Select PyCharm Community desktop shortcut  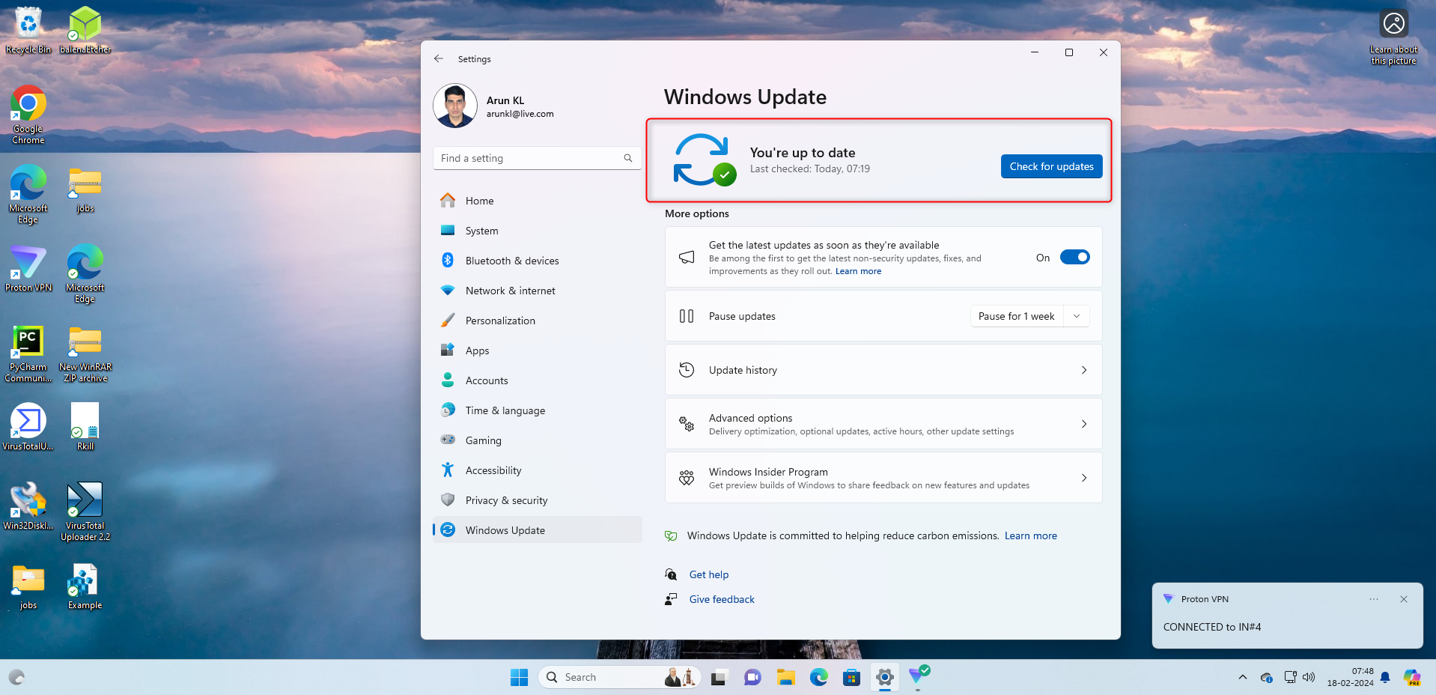pos(28,354)
